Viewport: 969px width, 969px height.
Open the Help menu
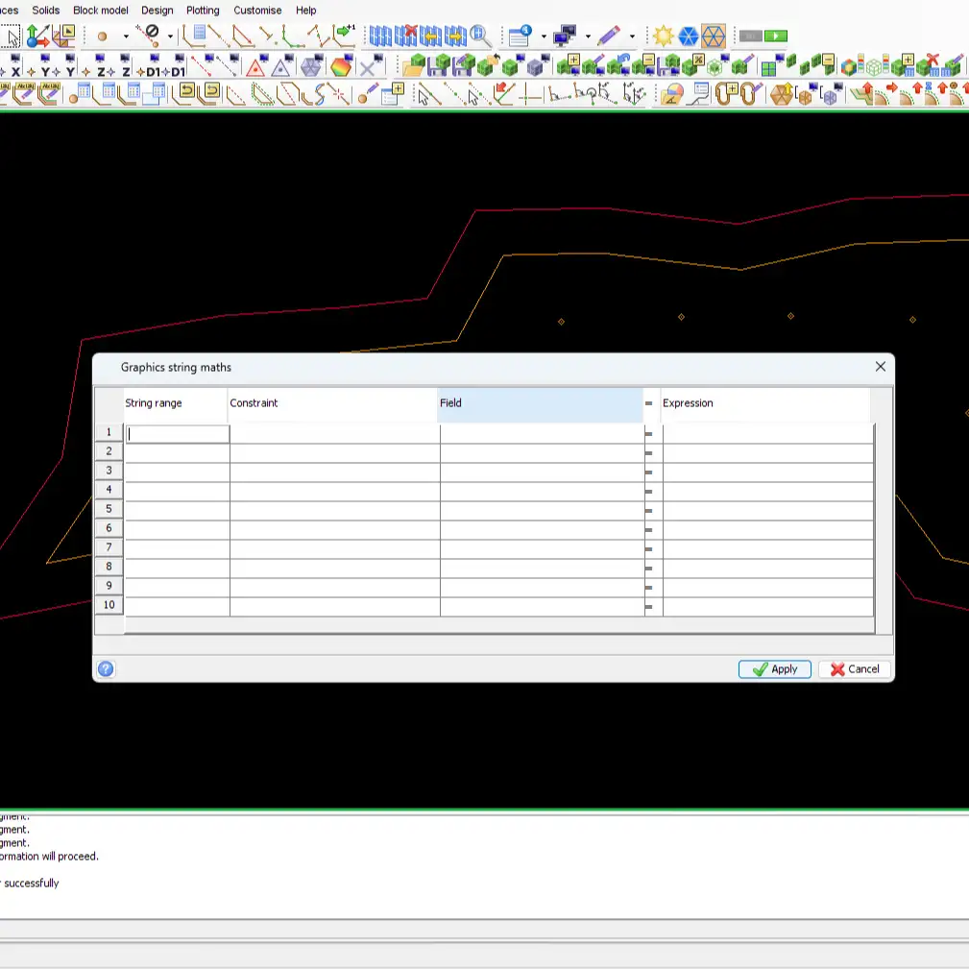(306, 11)
